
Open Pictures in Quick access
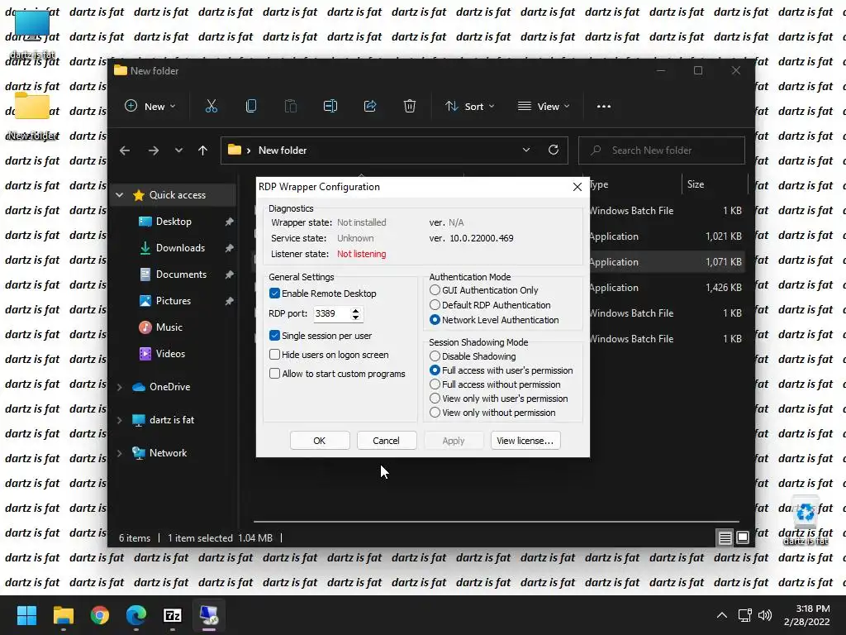click(173, 301)
